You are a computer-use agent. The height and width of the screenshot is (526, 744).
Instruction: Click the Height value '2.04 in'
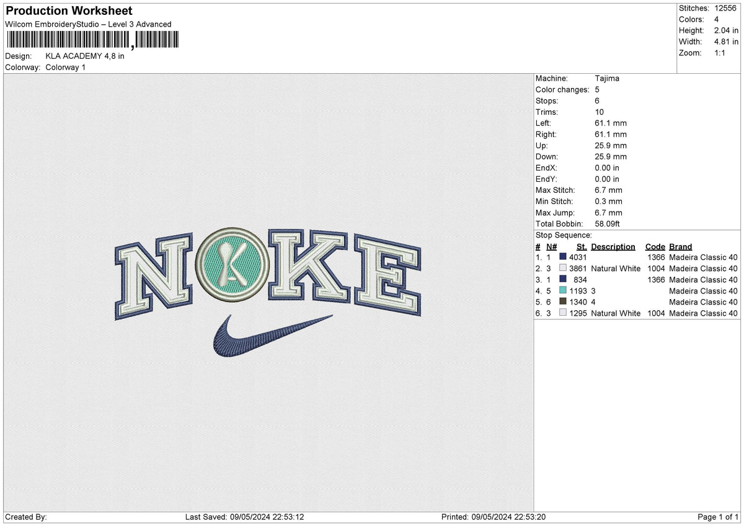pos(727,30)
